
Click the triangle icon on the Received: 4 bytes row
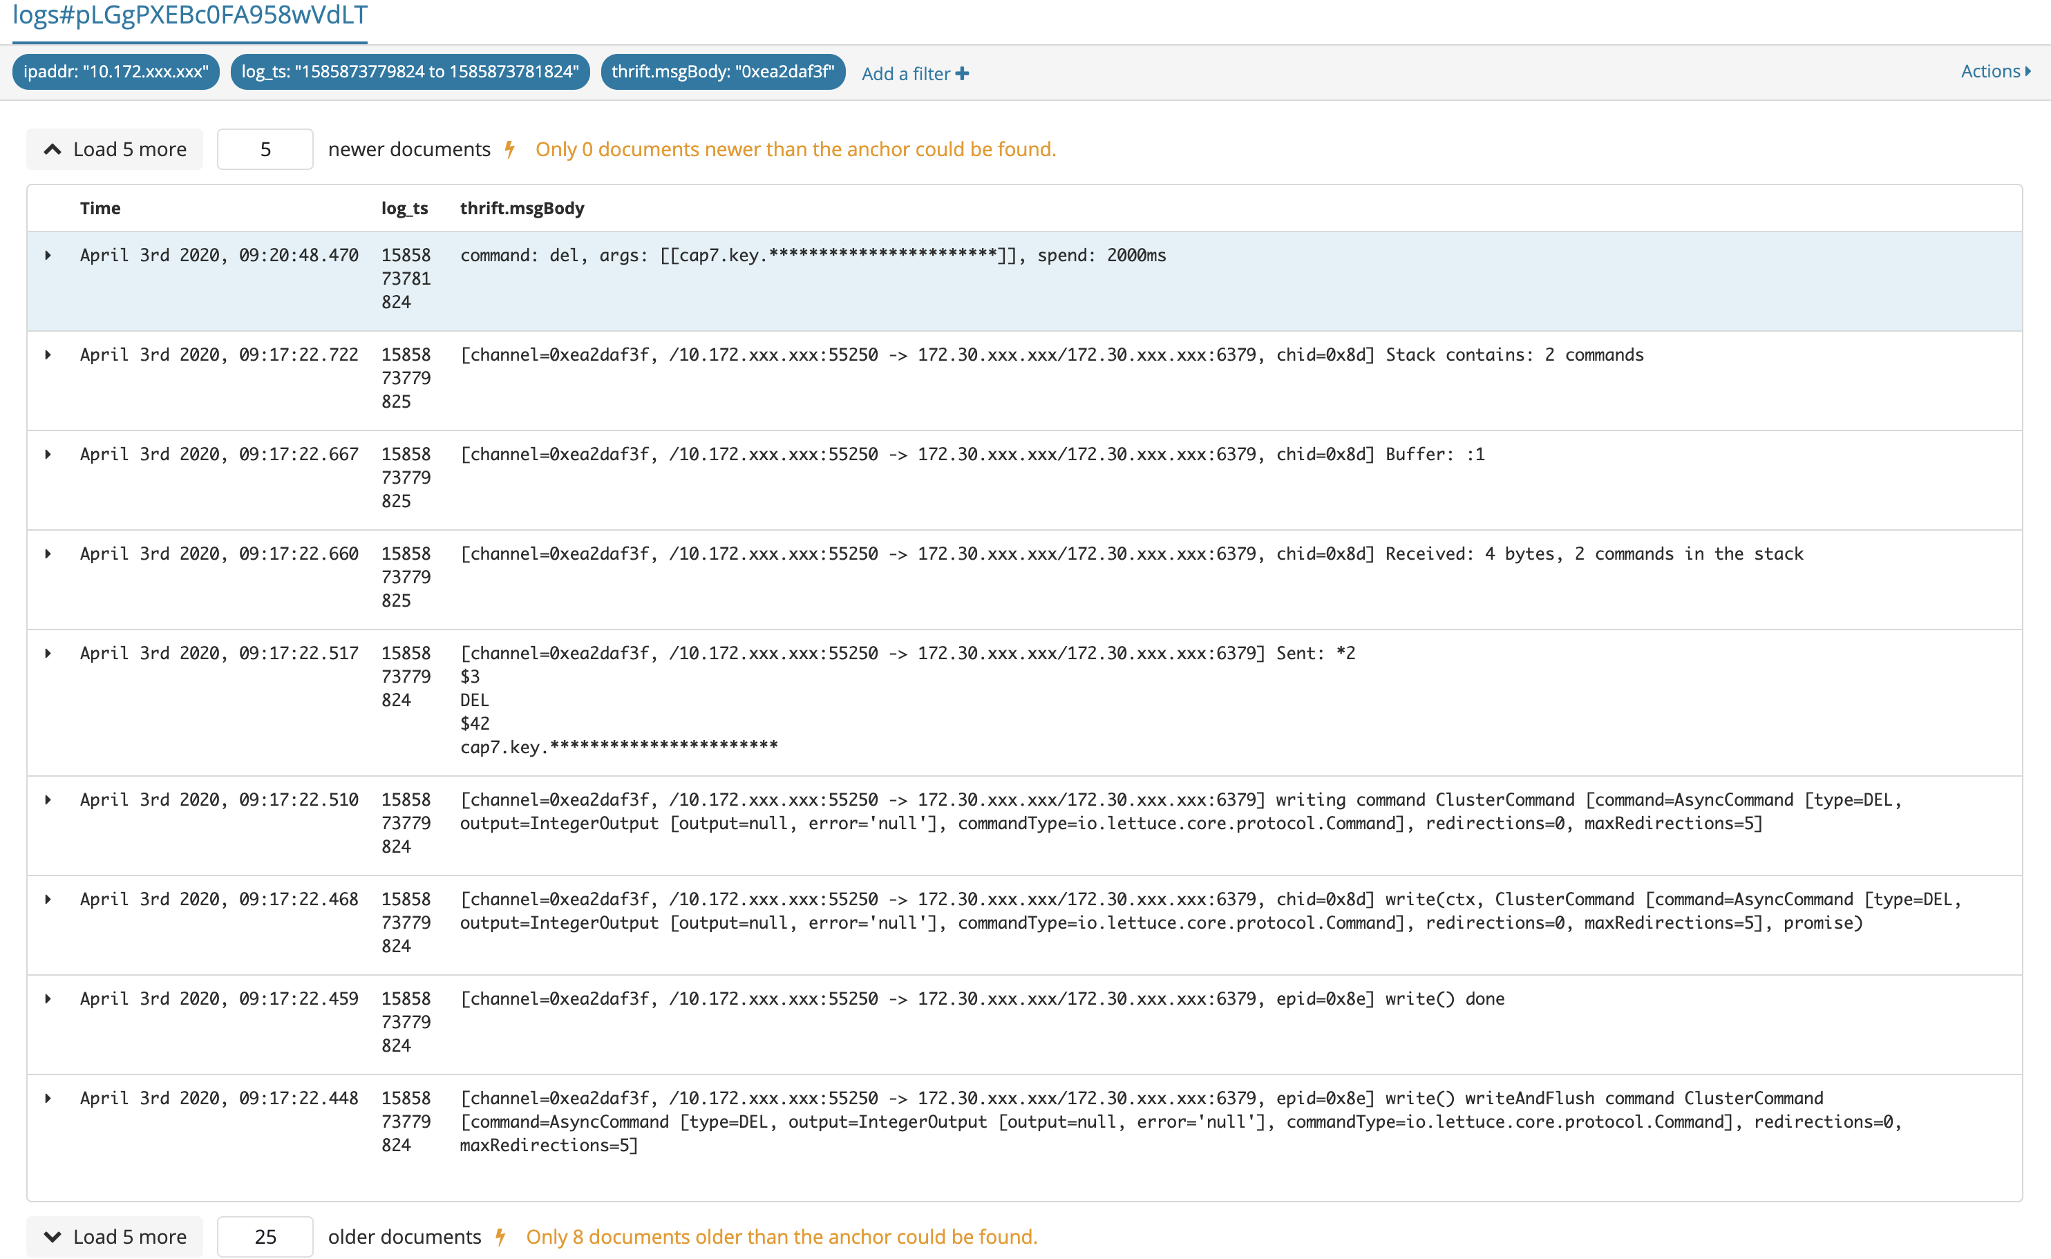click(x=48, y=553)
